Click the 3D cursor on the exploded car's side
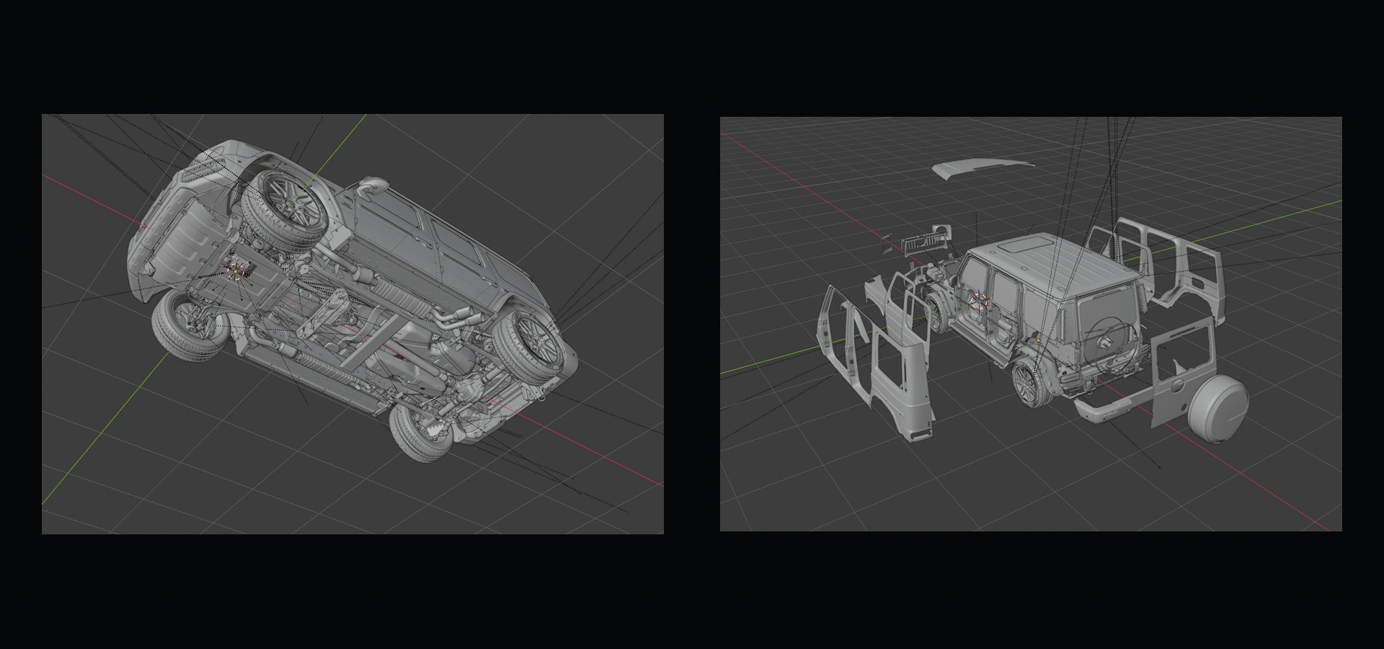The width and height of the screenshot is (1384, 649). pos(980,301)
